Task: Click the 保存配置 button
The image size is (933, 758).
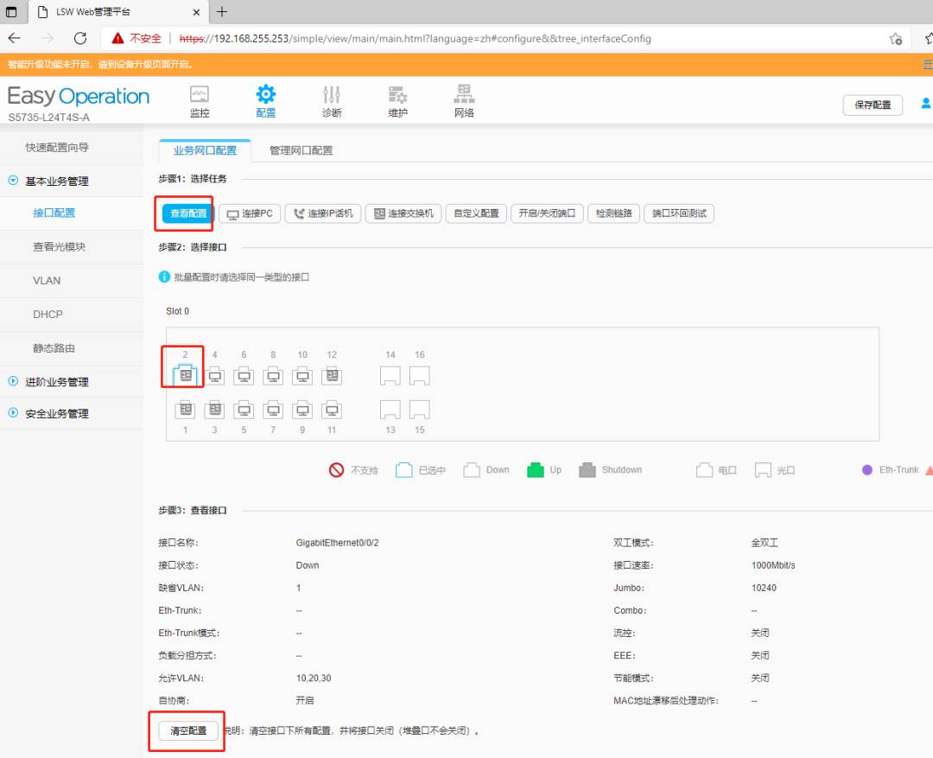Action: click(873, 105)
